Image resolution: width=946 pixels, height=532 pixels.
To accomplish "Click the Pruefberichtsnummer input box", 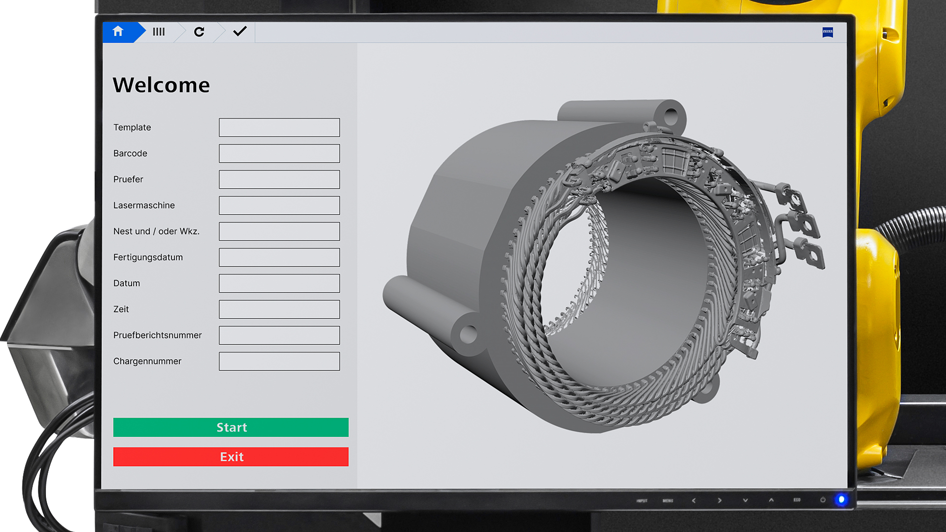I will coord(279,335).
